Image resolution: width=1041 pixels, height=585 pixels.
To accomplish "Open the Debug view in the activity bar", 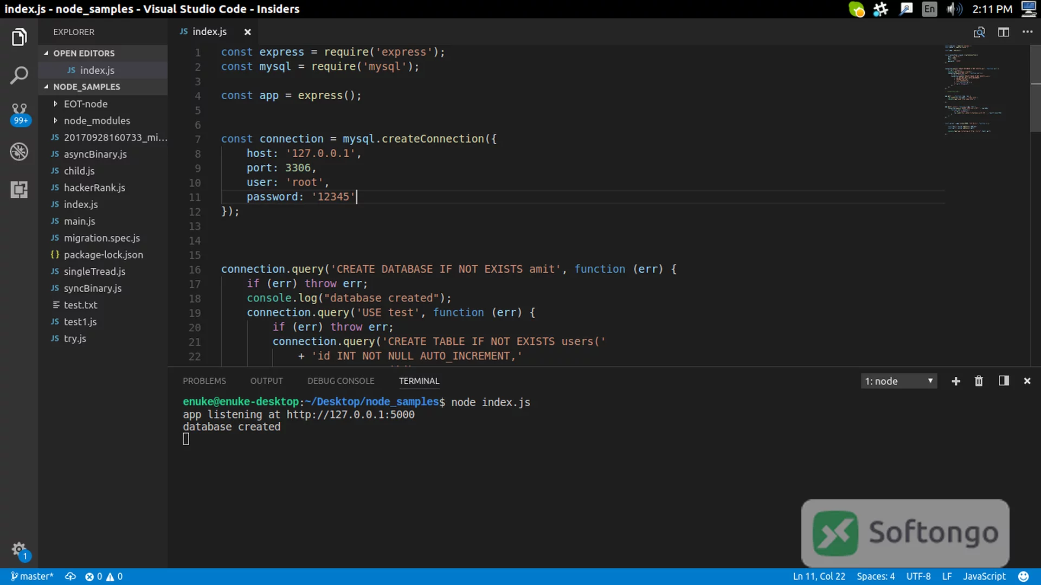I will [19, 151].
